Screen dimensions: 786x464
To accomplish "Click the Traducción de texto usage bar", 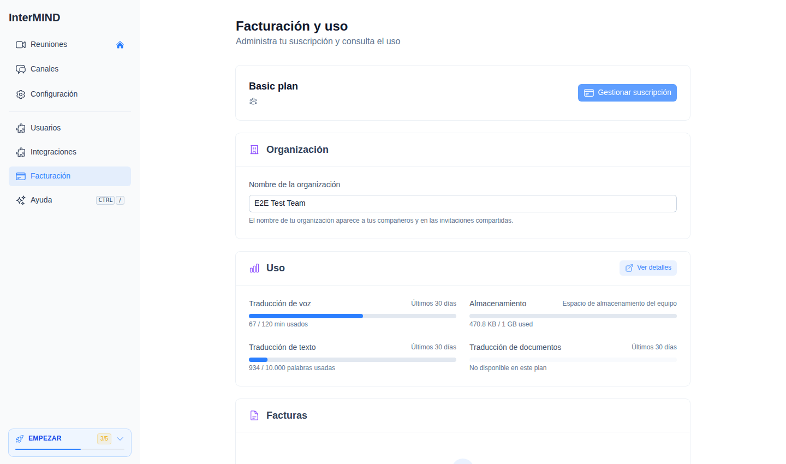I will 353,360.
